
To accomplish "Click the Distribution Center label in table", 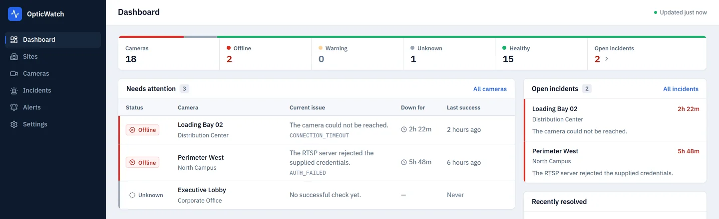I will coord(203,135).
